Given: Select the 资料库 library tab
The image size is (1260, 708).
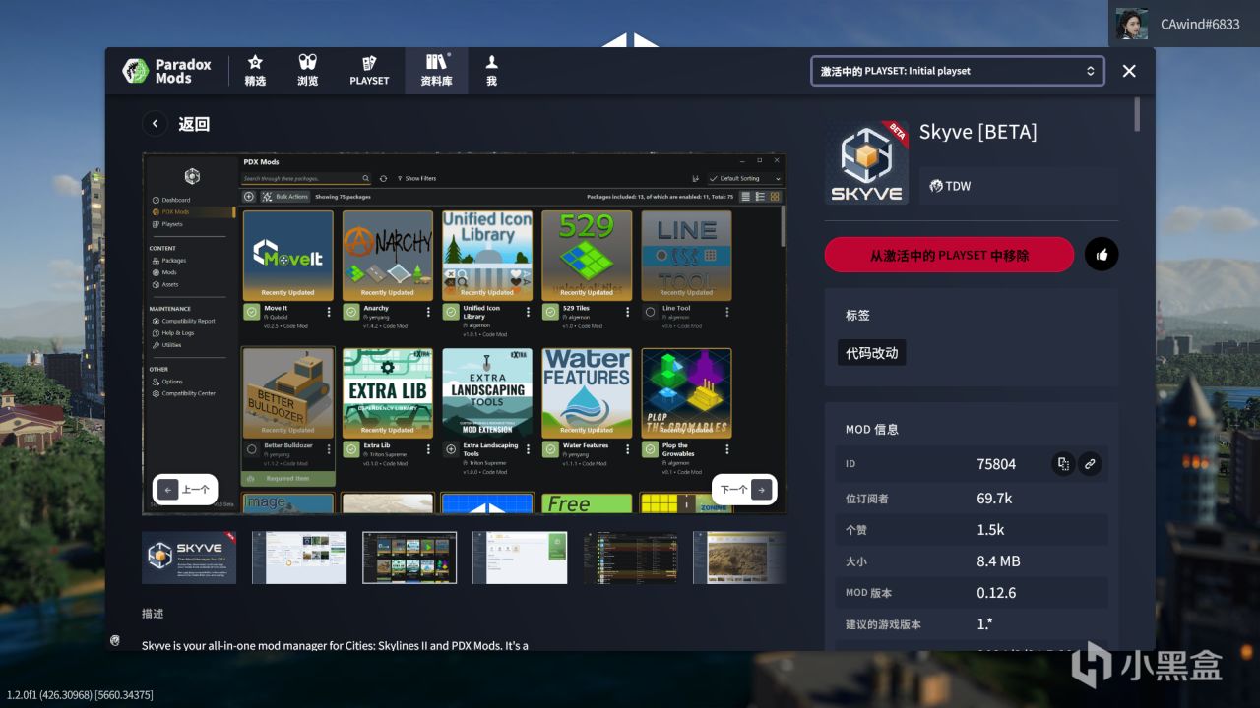Looking at the screenshot, I should 436,71.
